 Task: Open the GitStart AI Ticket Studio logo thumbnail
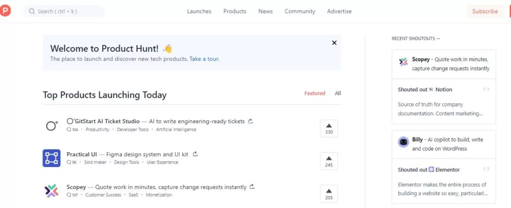coord(51,125)
